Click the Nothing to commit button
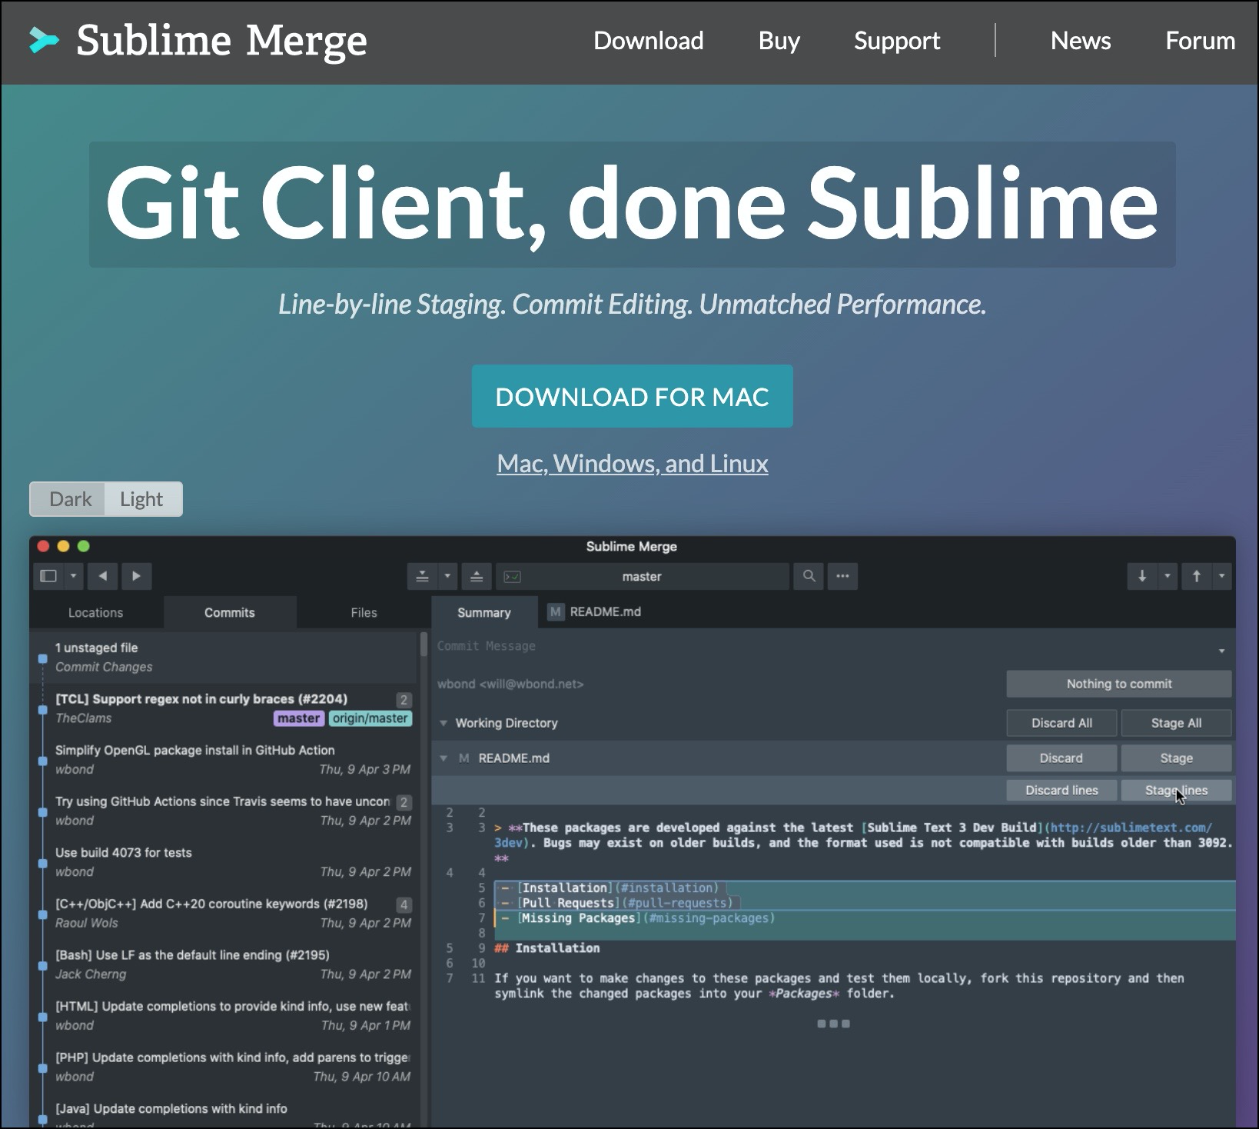The image size is (1259, 1129). (1119, 684)
